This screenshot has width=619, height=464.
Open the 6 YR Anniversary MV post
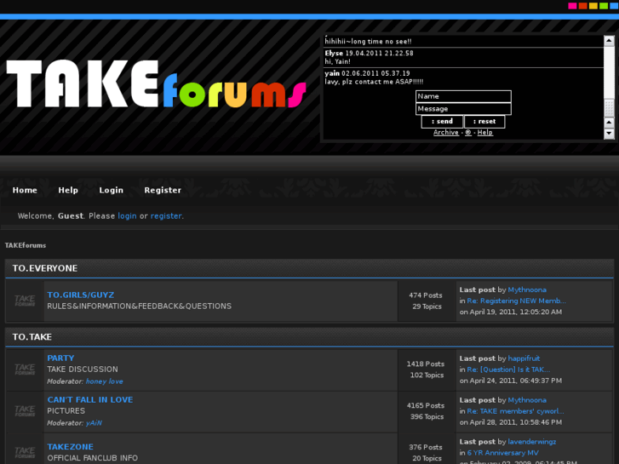click(x=502, y=453)
